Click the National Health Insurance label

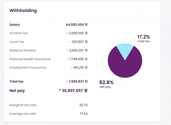(30, 59)
